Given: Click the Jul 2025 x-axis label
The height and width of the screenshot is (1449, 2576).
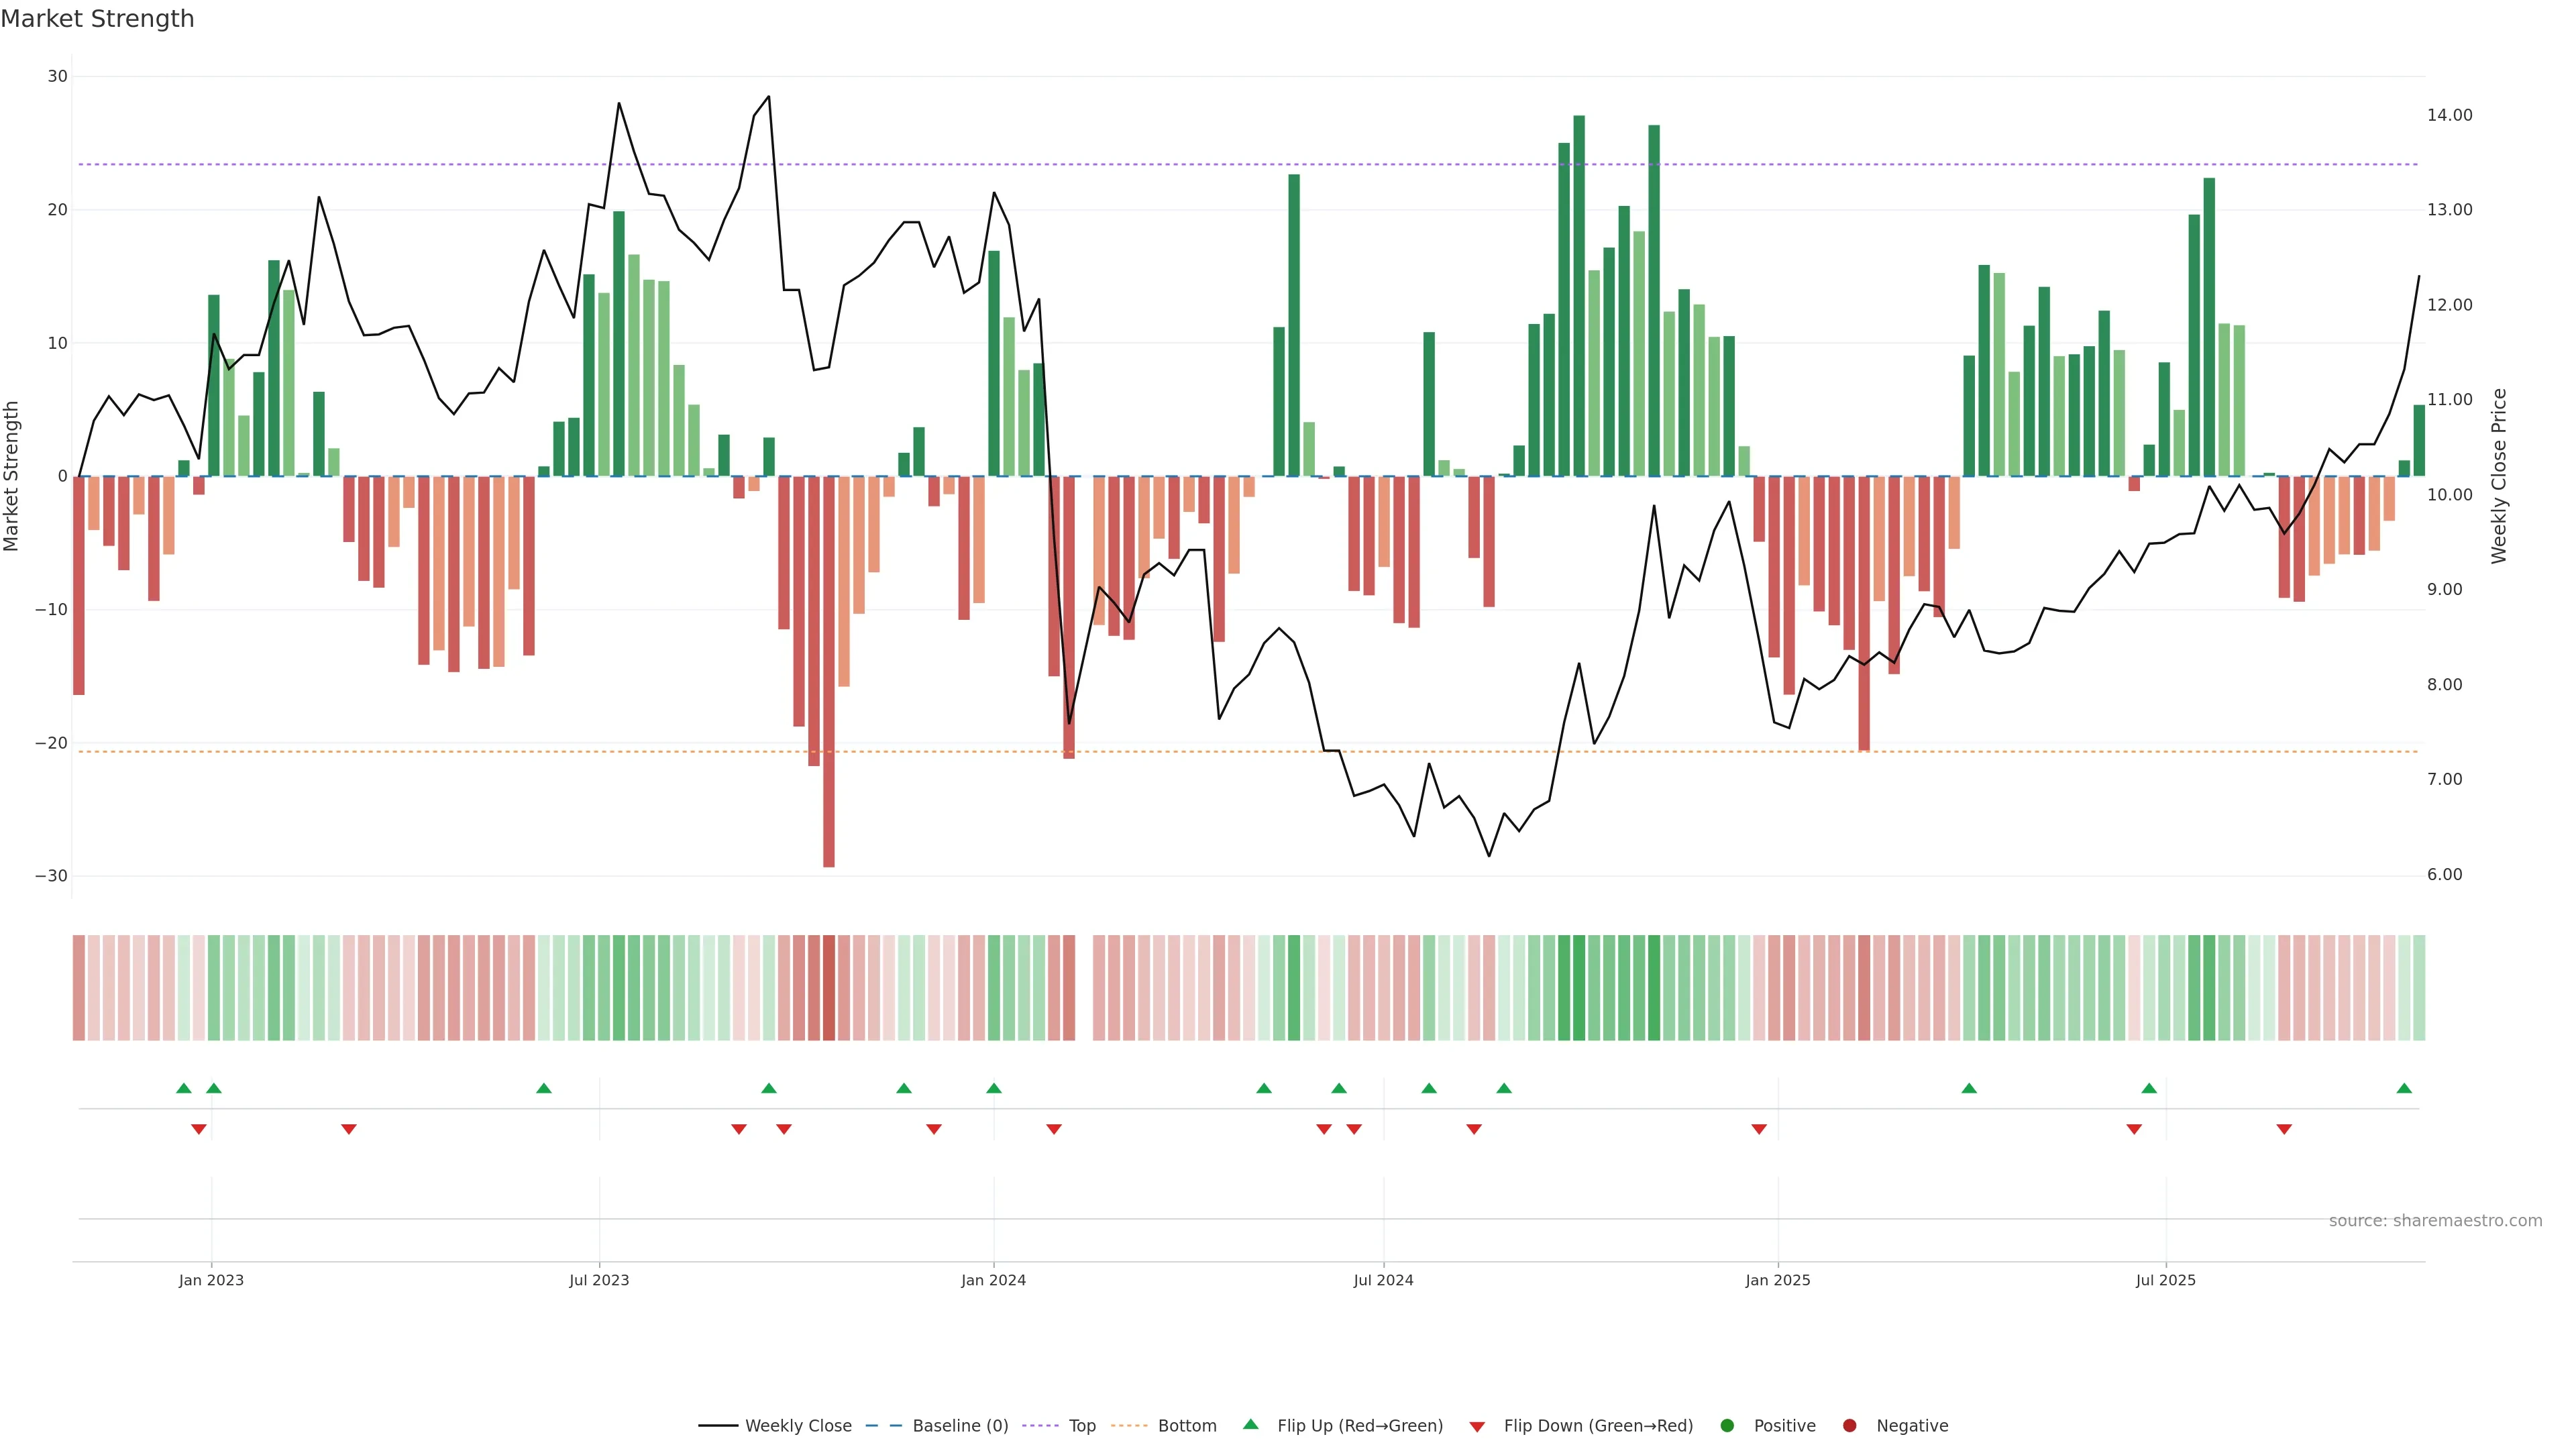Looking at the screenshot, I should pyautogui.click(x=2165, y=1280).
